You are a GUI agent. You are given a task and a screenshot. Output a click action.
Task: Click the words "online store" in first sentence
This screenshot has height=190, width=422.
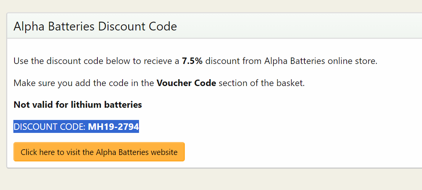click(x=352, y=61)
